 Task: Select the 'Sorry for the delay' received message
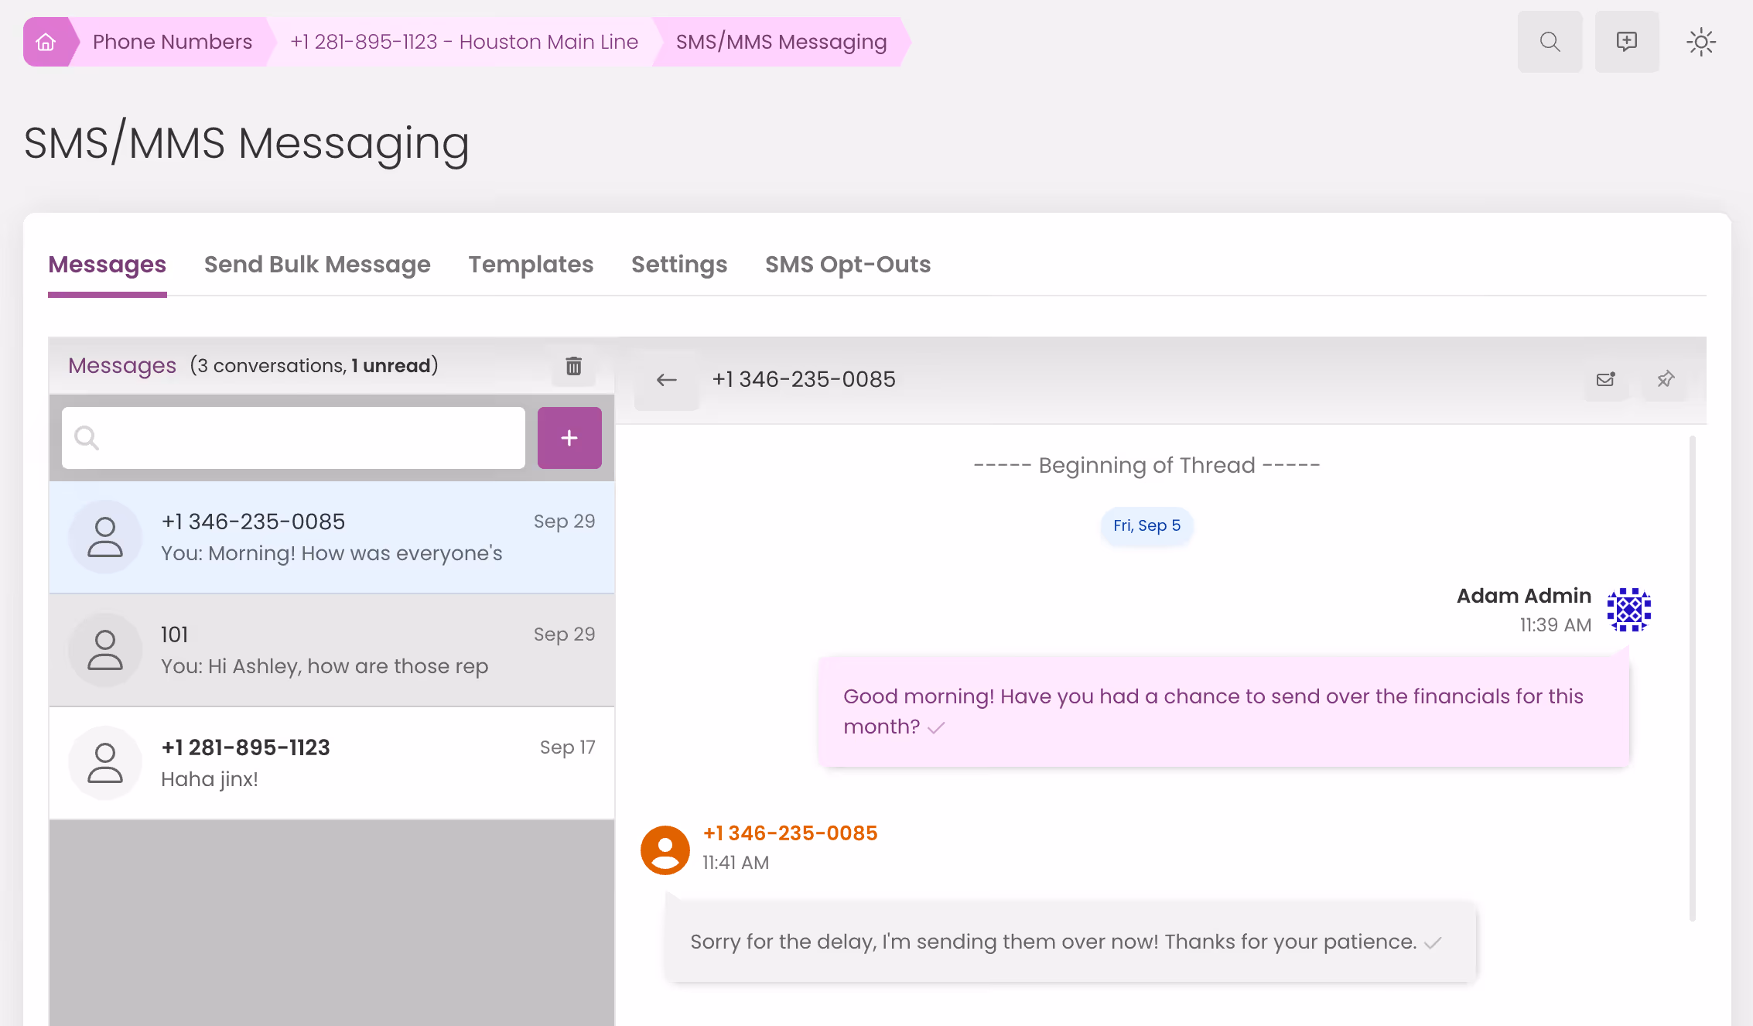click(x=1071, y=942)
